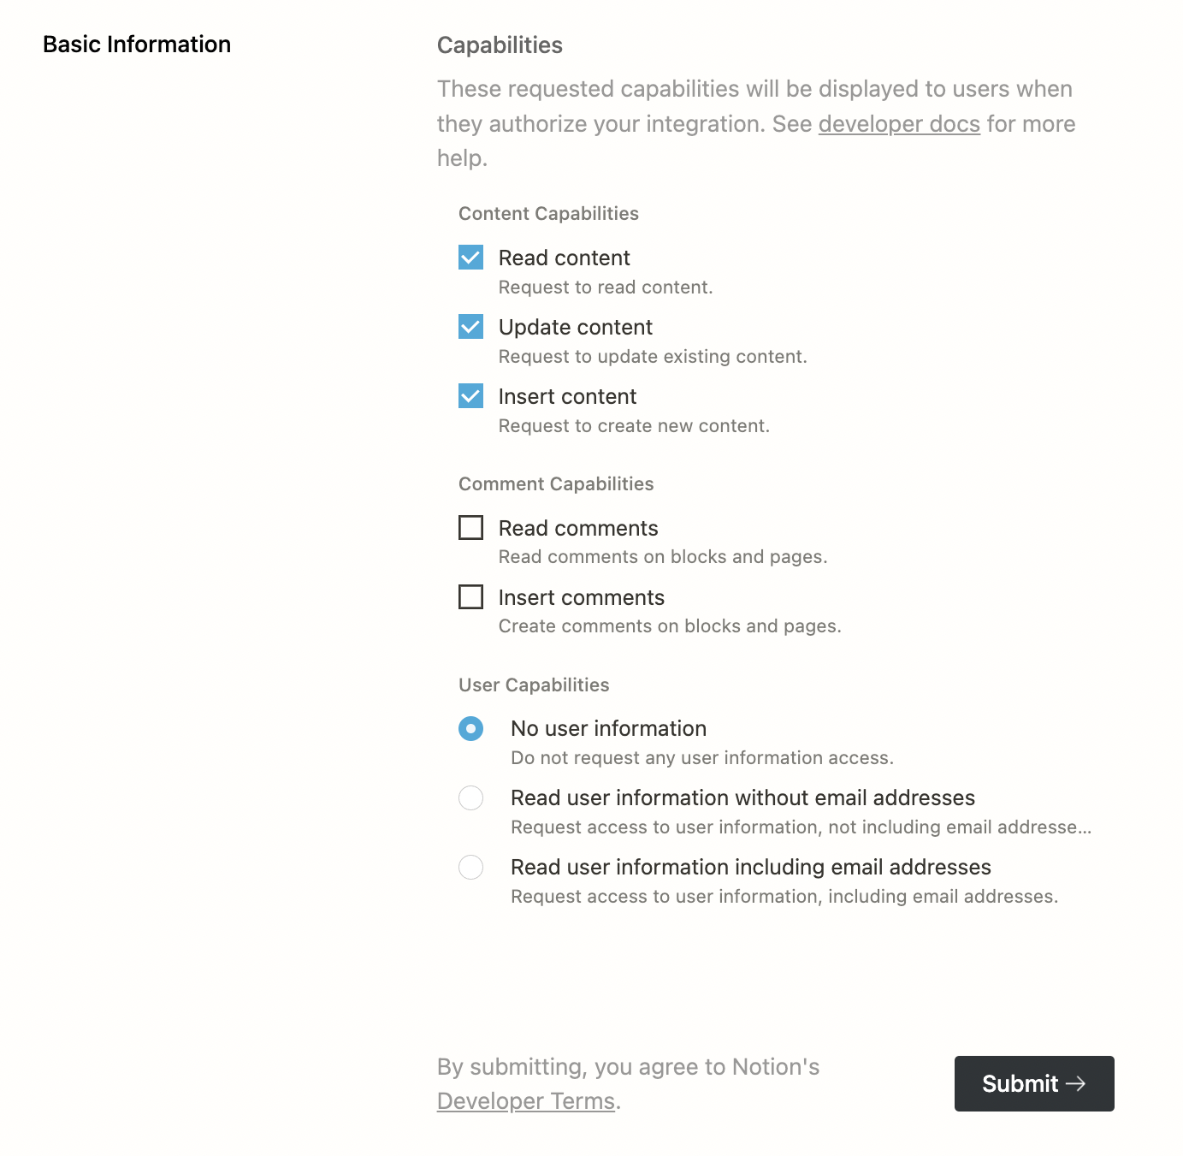
Task: Uncheck the Read content checkbox
Action: pos(470,258)
